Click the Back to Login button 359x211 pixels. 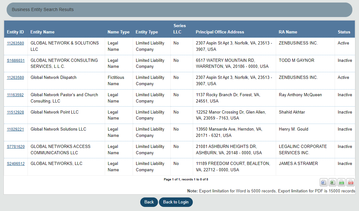click(176, 202)
